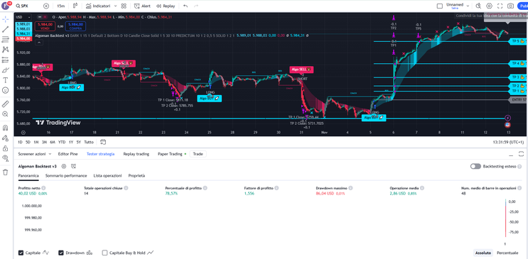This screenshot has height=259, width=528.
Task: Click the Alert button
Action: coord(142,6)
